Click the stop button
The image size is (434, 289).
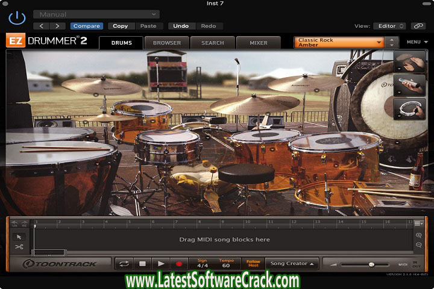tap(142, 264)
